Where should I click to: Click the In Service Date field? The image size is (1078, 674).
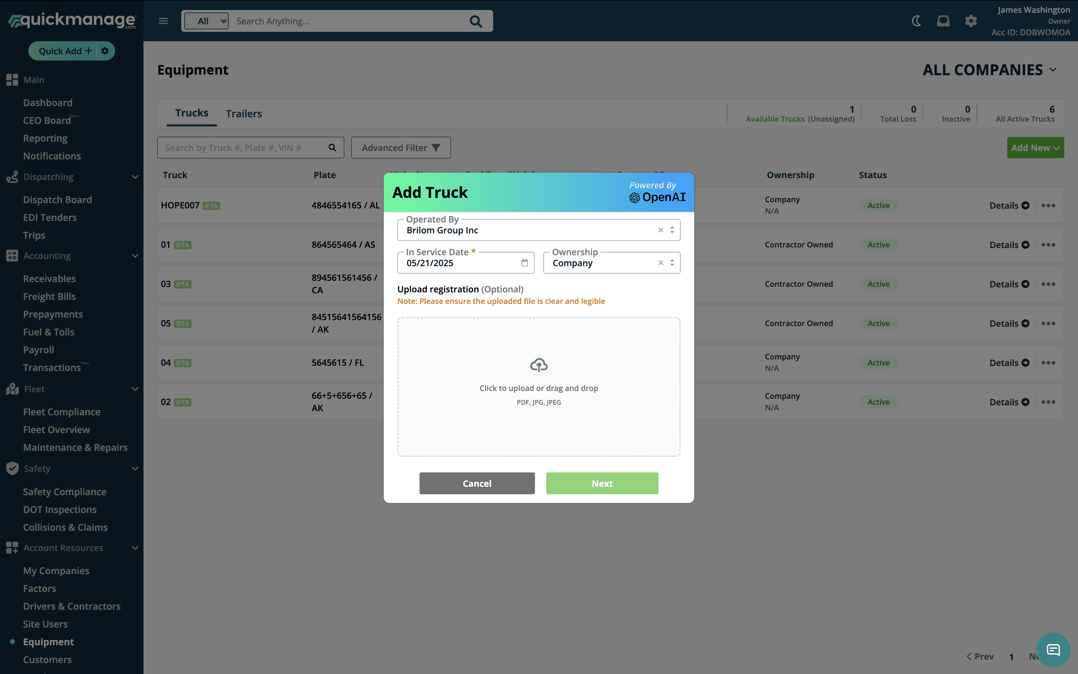[459, 263]
